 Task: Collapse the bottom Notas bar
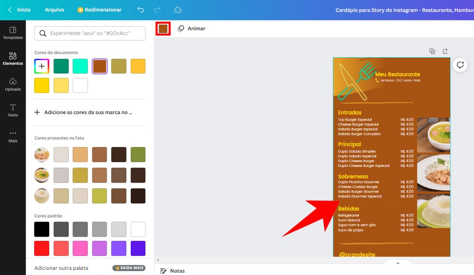click(x=398, y=263)
